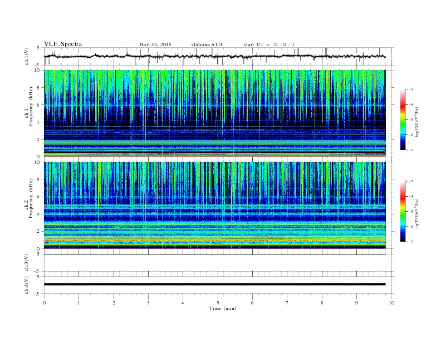441x340 pixels.
Task: Click the "1" tick on the time axis
Action: coord(79,303)
